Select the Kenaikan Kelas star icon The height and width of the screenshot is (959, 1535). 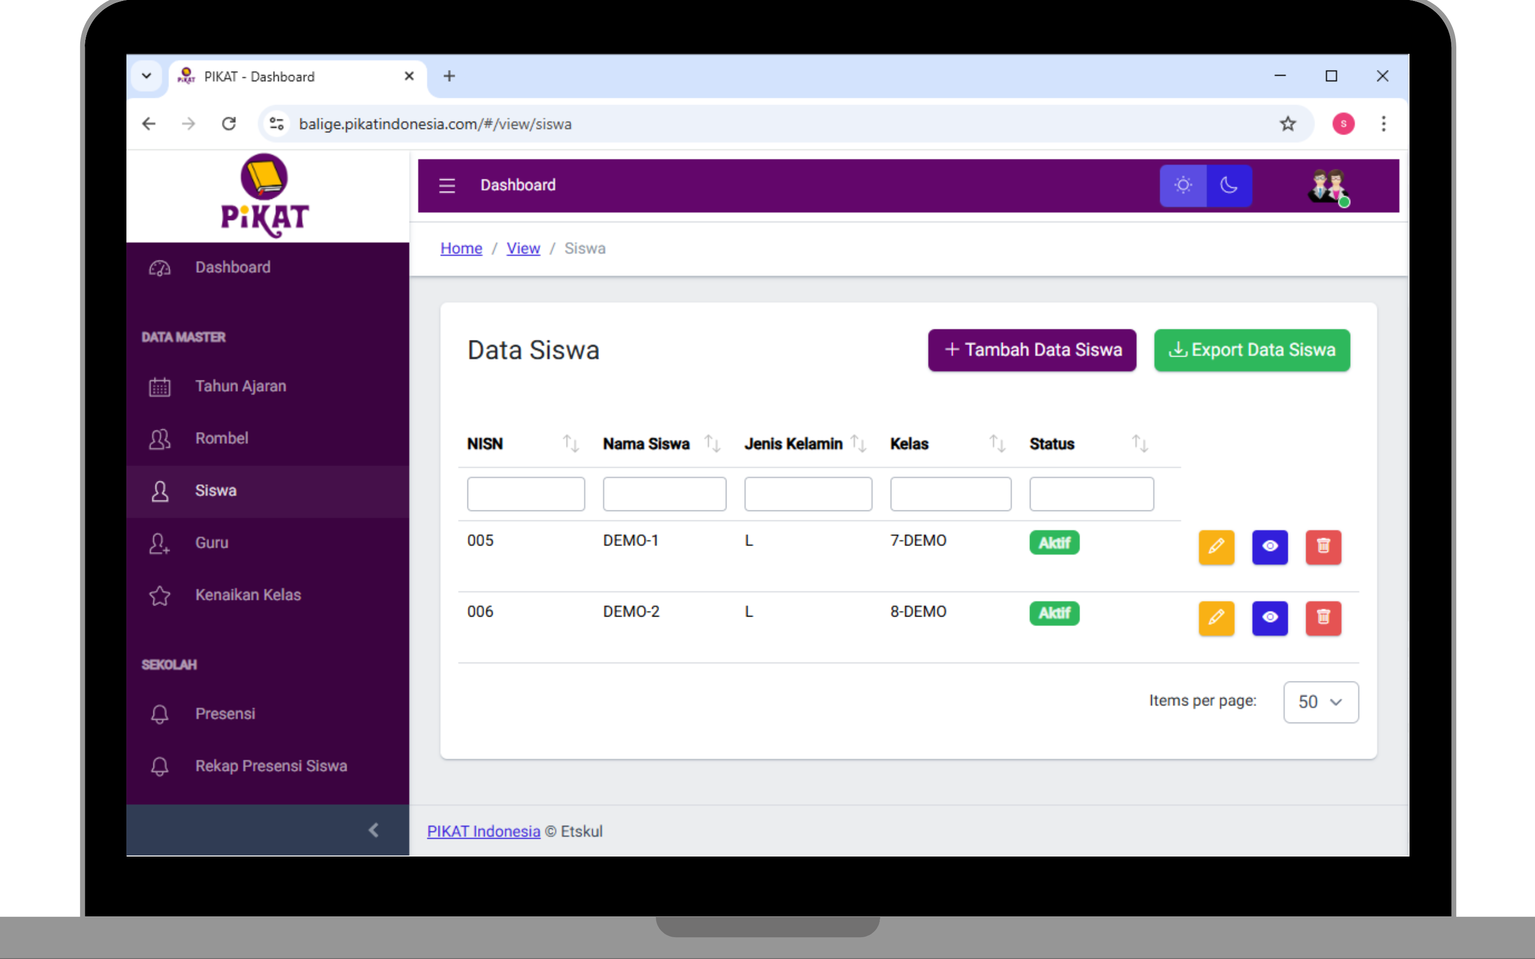click(159, 596)
